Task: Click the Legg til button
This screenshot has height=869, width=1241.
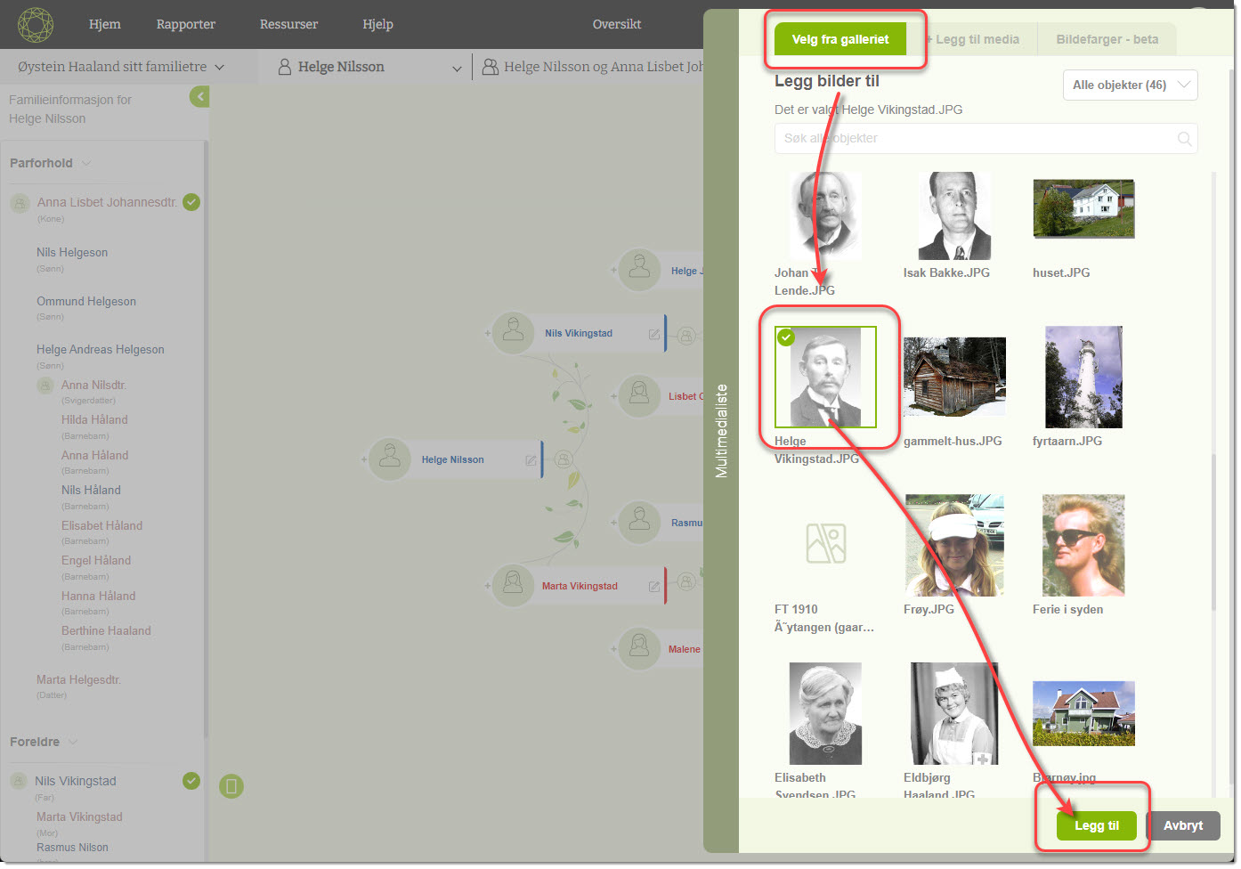Action: (1096, 825)
